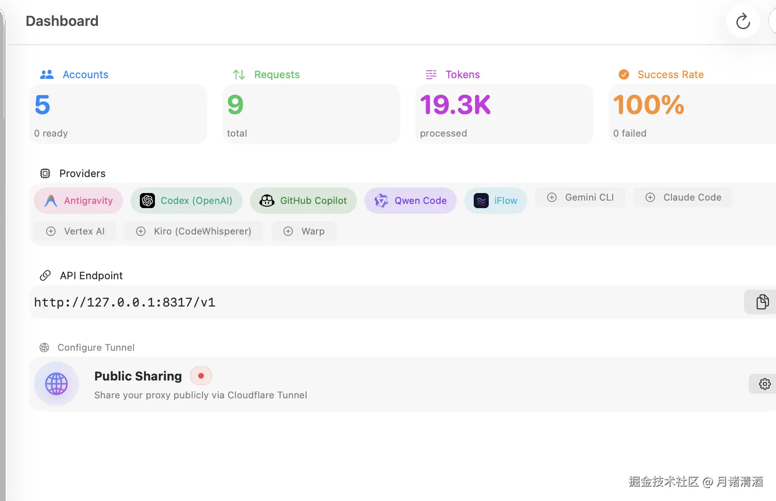Click the refresh dashboard icon
The width and height of the screenshot is (776, 501).
(743, 21)
